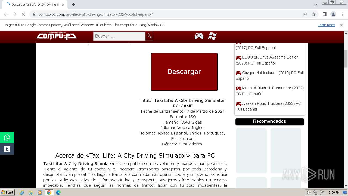Click the second Recomendados thumbnail placeholder
The height and width of the screenshot is (196, 348).
point(286,151)
